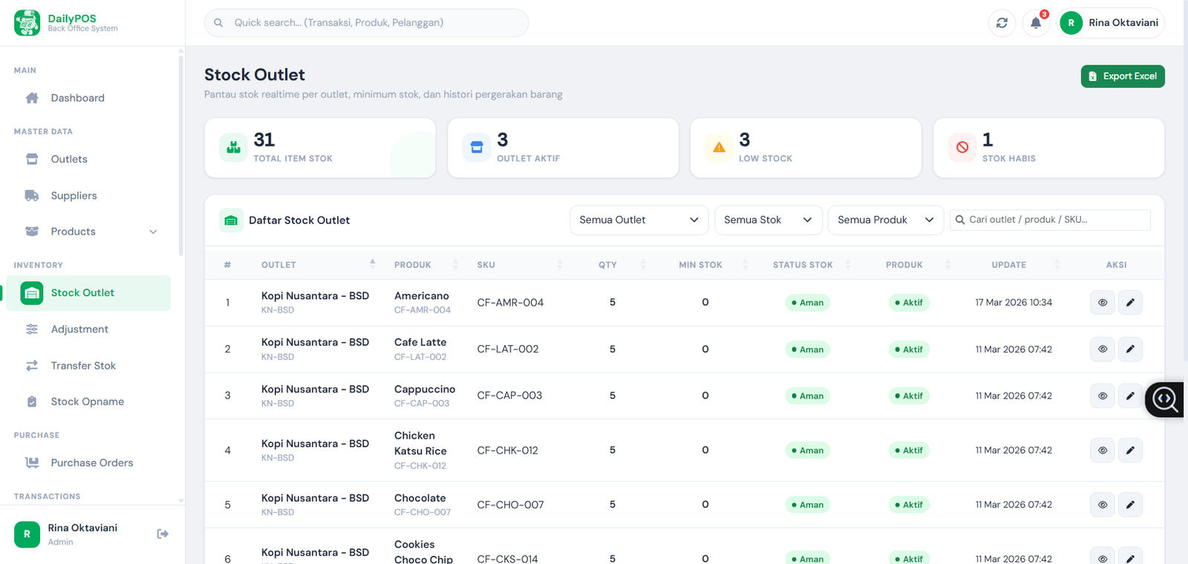The height and width of the screenshot is (564, 1188).
Task: Click the SKU cell CF-LAT-002
Action: (508, 349)
